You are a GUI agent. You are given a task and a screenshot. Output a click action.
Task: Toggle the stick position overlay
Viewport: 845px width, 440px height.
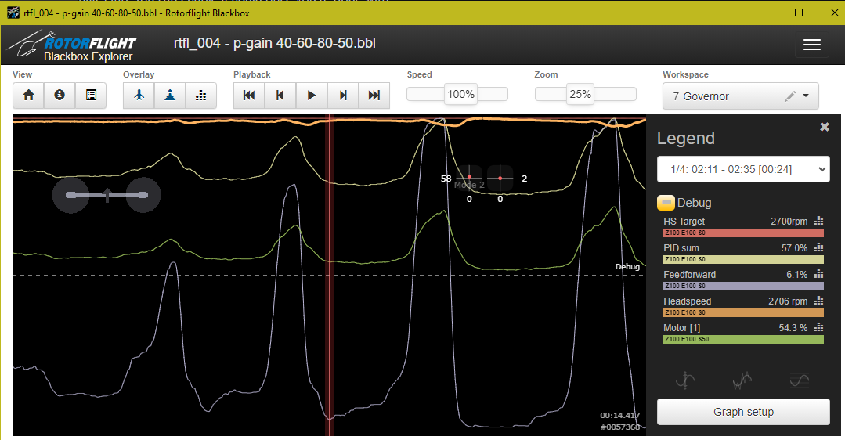pyautogui.click(x=170, y=95)
